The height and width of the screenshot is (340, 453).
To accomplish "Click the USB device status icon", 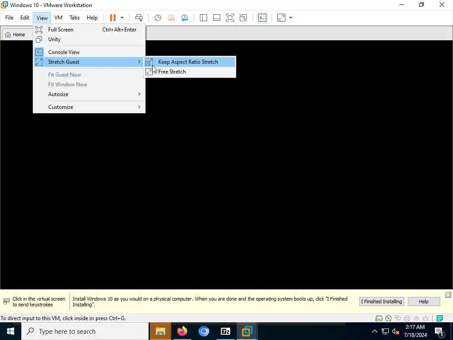I will pyautogui.click(x=425, y=318).
